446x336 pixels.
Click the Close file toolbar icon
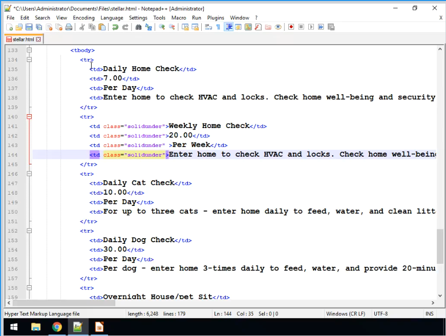click(x=49, y=27)
